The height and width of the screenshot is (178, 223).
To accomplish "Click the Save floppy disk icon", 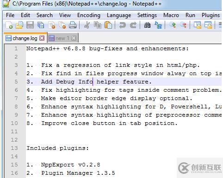I will (30, 25).
